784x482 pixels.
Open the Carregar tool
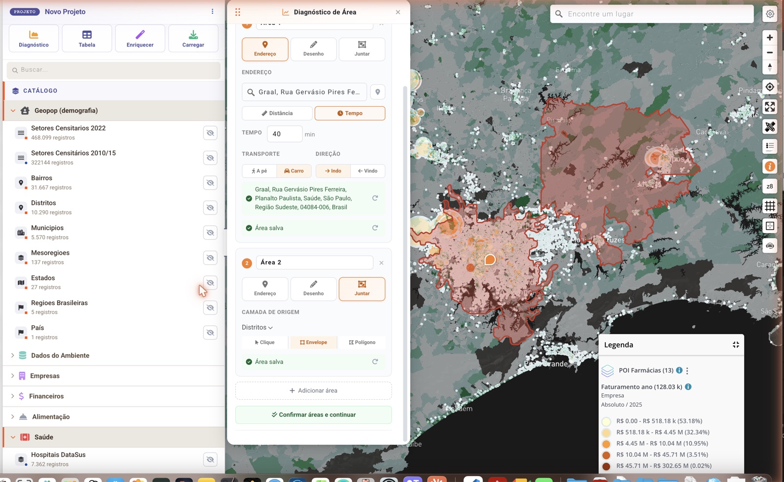coord(193,38)
